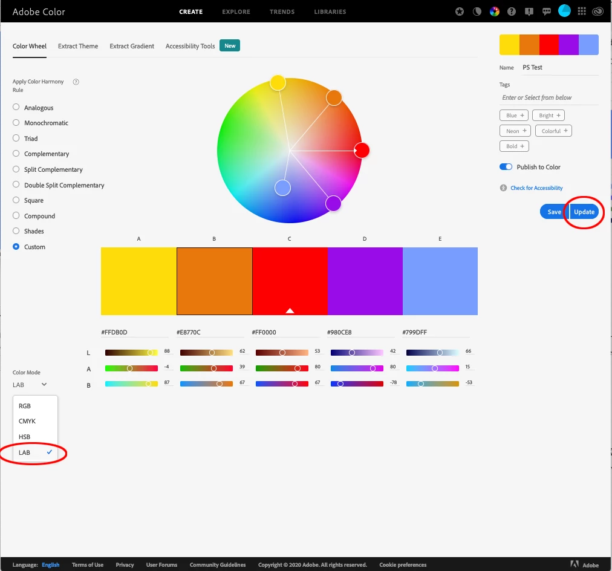Click the L slider for swatch A
612x571 pixels.
(132, 353)
